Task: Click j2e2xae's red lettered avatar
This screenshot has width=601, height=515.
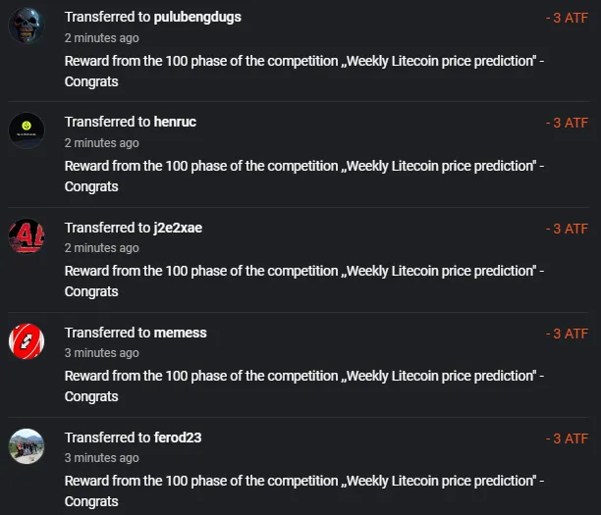Action: tap(27, 235)
